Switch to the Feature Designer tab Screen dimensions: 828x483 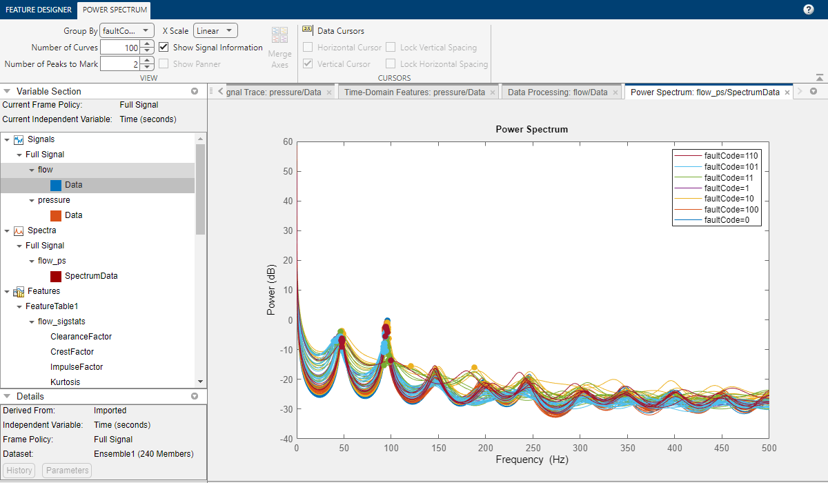click(38, 10)
